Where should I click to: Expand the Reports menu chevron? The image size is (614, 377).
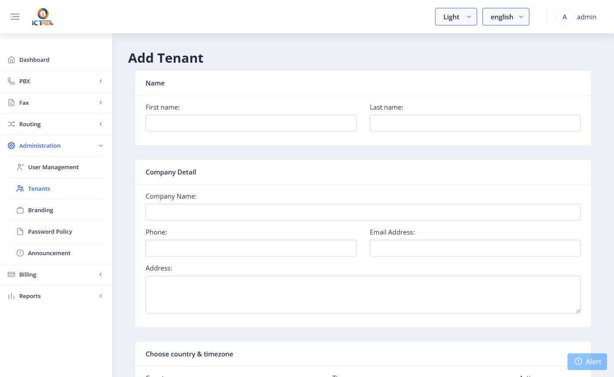pos(101,296)
